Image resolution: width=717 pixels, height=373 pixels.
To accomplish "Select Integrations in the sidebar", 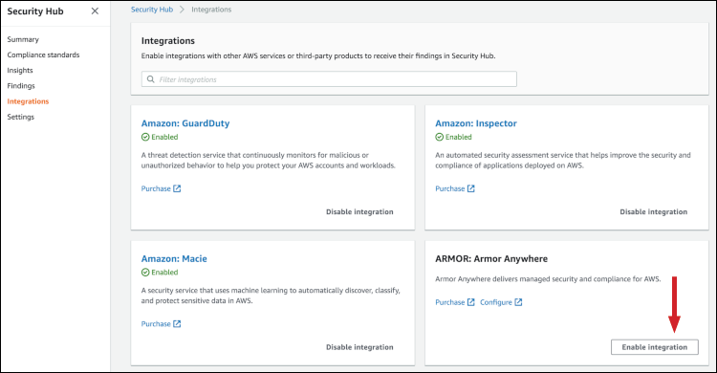I will coord(28,101).
